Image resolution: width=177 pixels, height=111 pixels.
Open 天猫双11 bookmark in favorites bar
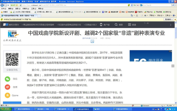139,12
